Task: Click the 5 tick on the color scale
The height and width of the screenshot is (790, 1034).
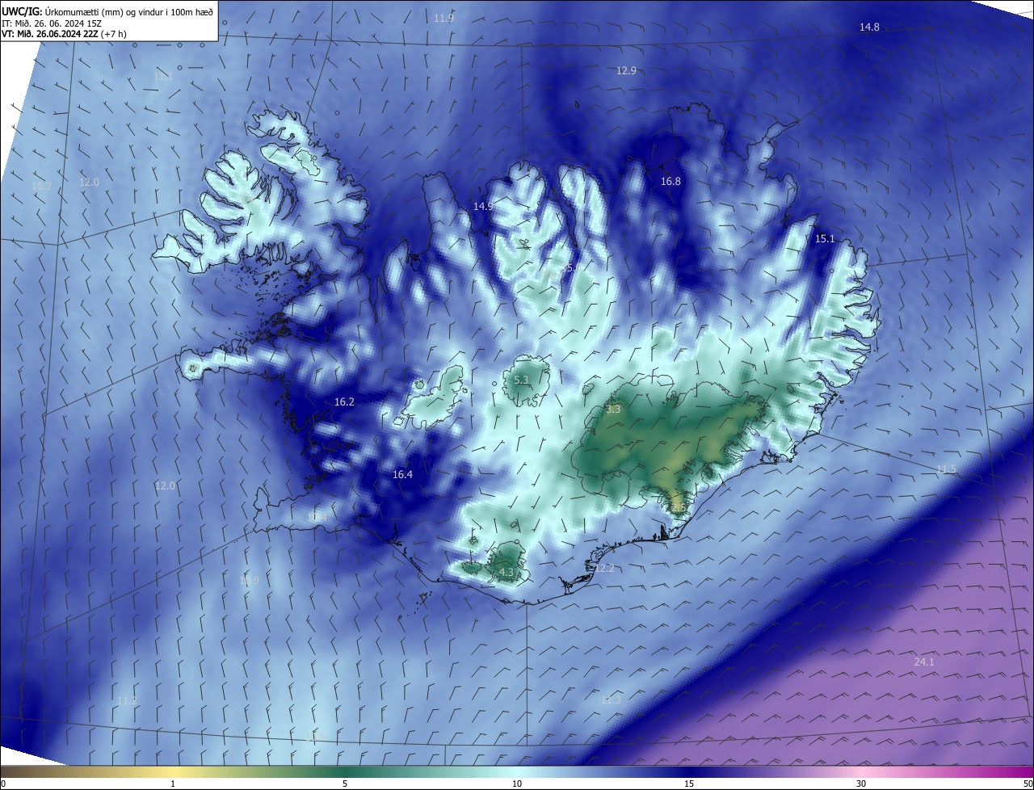Action: click(345, 784)
